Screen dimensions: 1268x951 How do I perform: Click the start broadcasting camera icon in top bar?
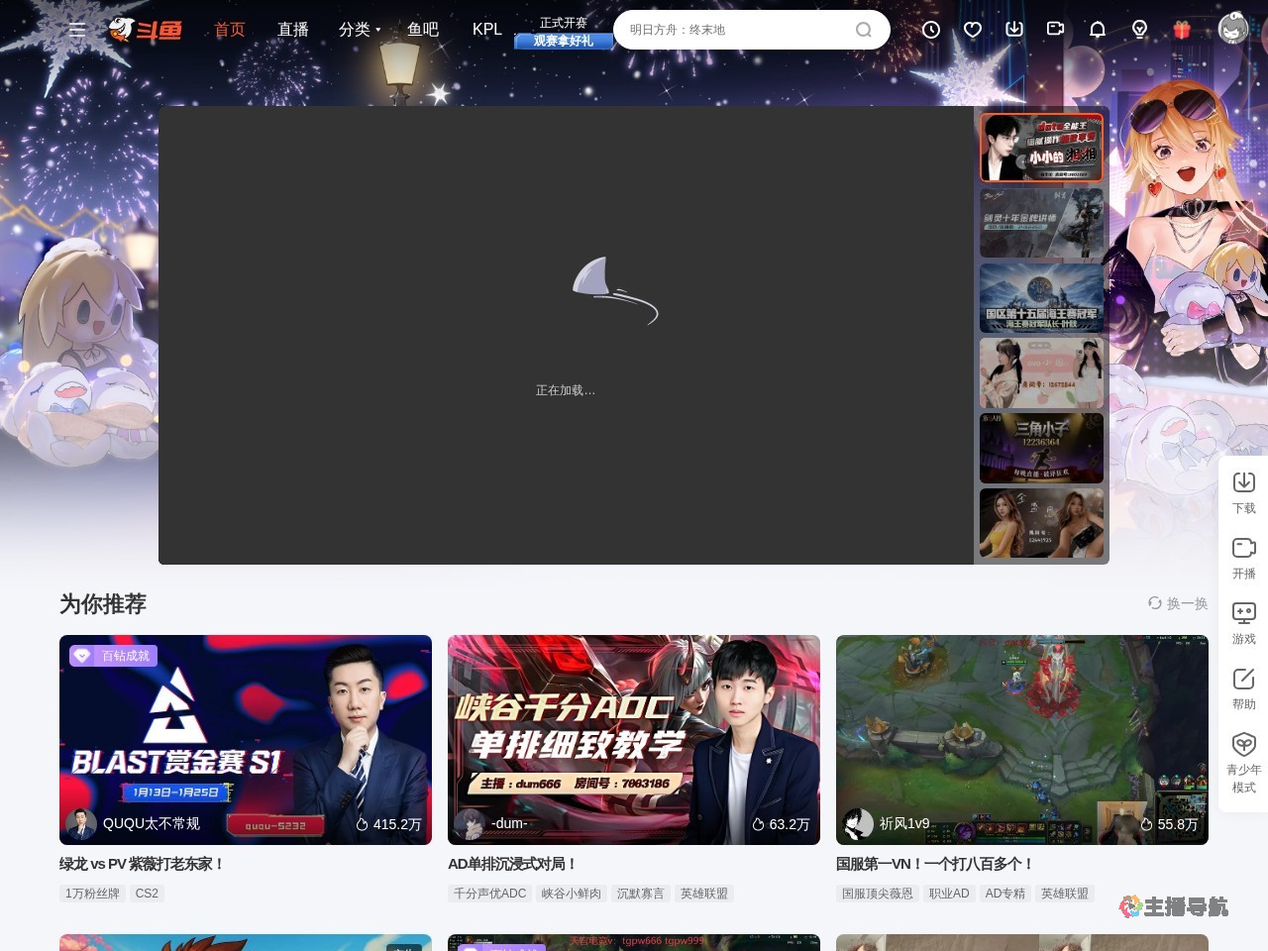pos(1055,30)
